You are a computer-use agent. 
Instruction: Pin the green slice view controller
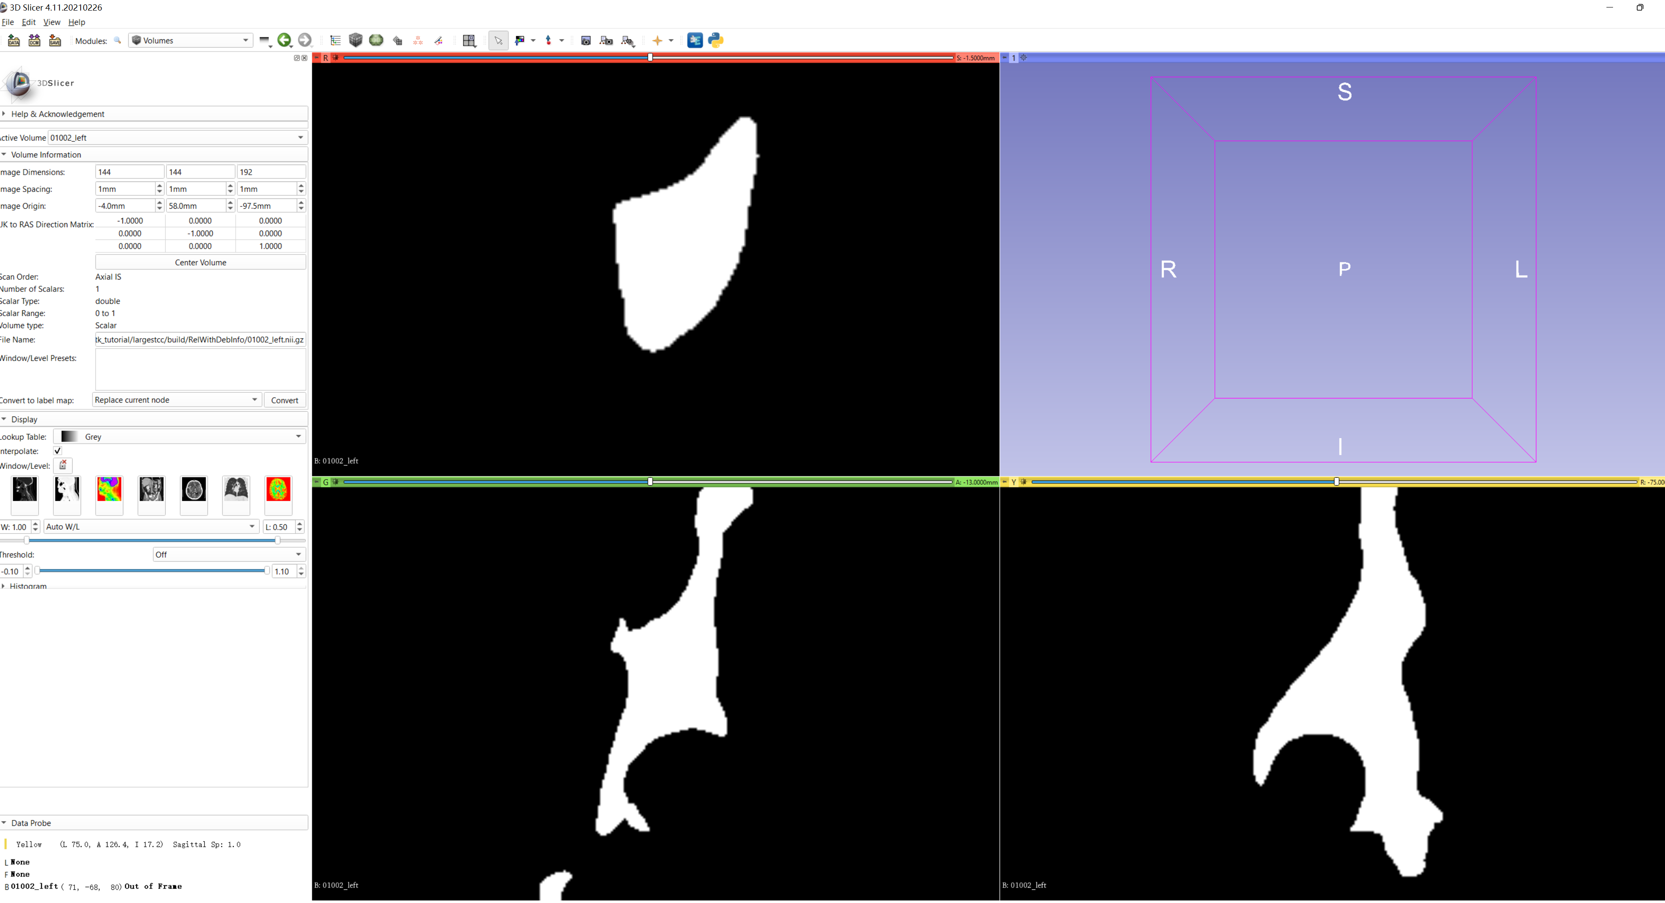[317, 482]
